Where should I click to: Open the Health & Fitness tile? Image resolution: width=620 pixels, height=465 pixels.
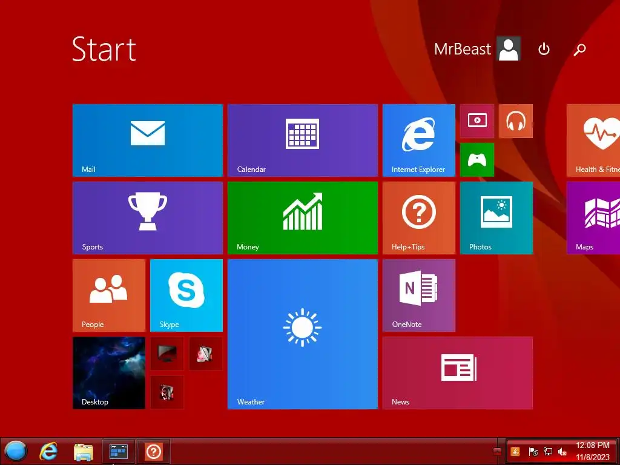593,140
